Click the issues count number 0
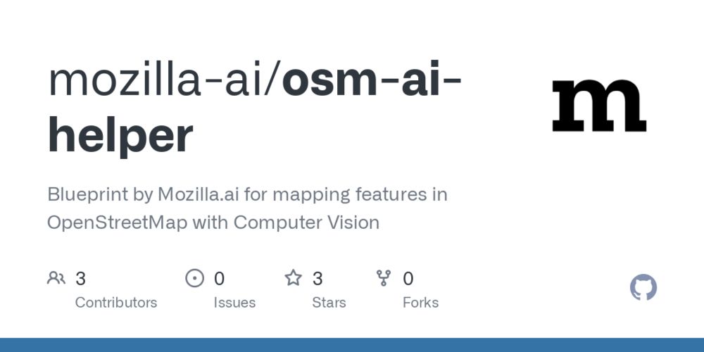The height and width of the screenshot is (352, 704). tap(219, 279)
